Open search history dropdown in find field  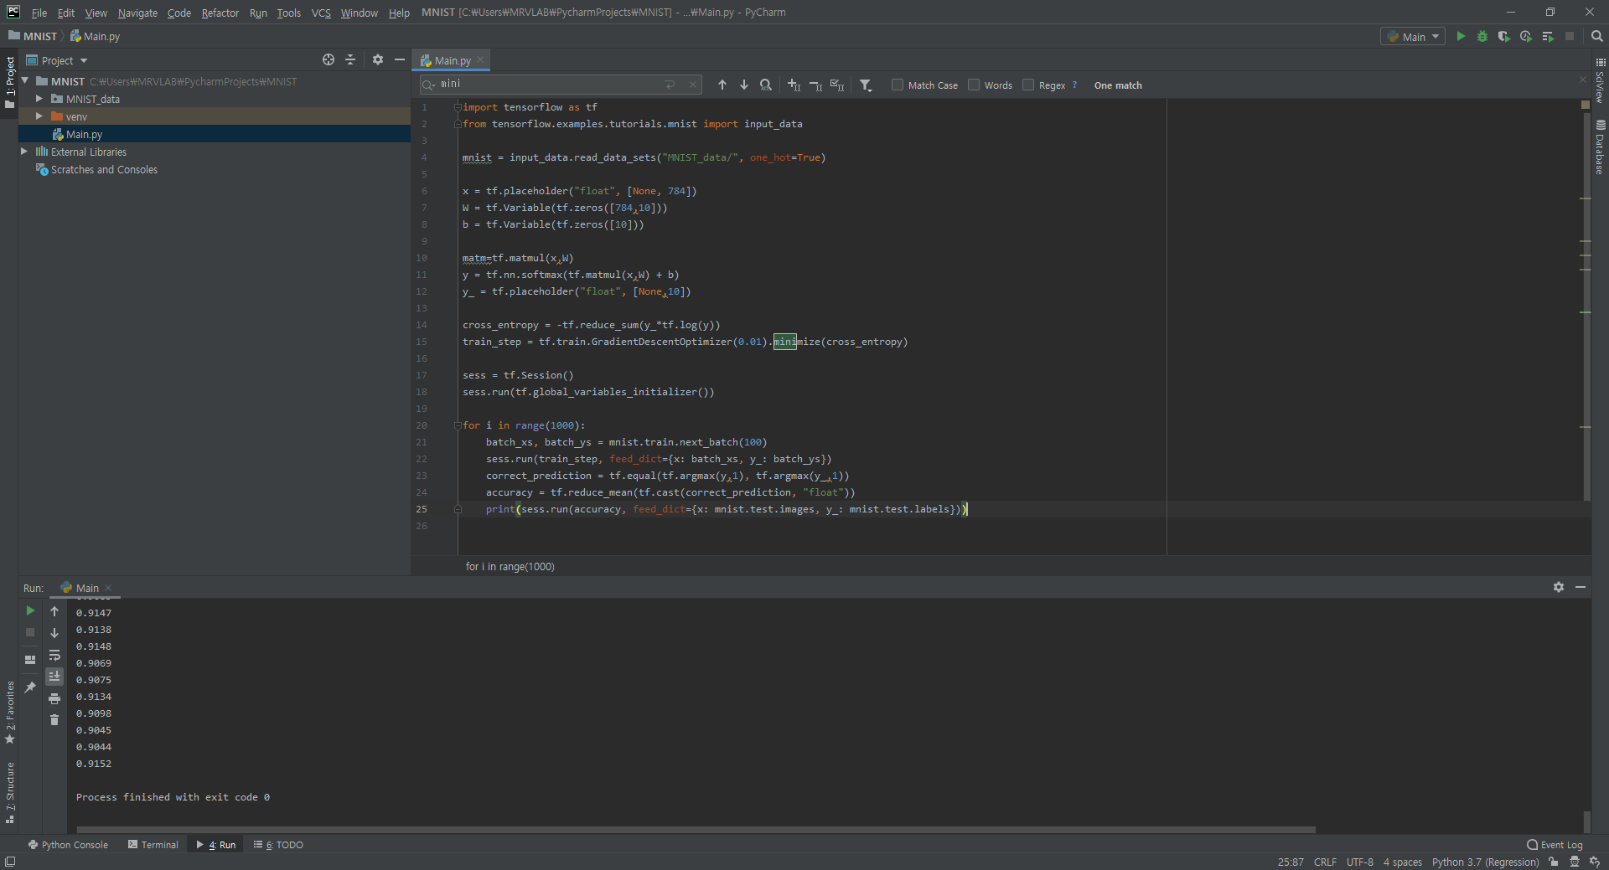pos(429,85)
